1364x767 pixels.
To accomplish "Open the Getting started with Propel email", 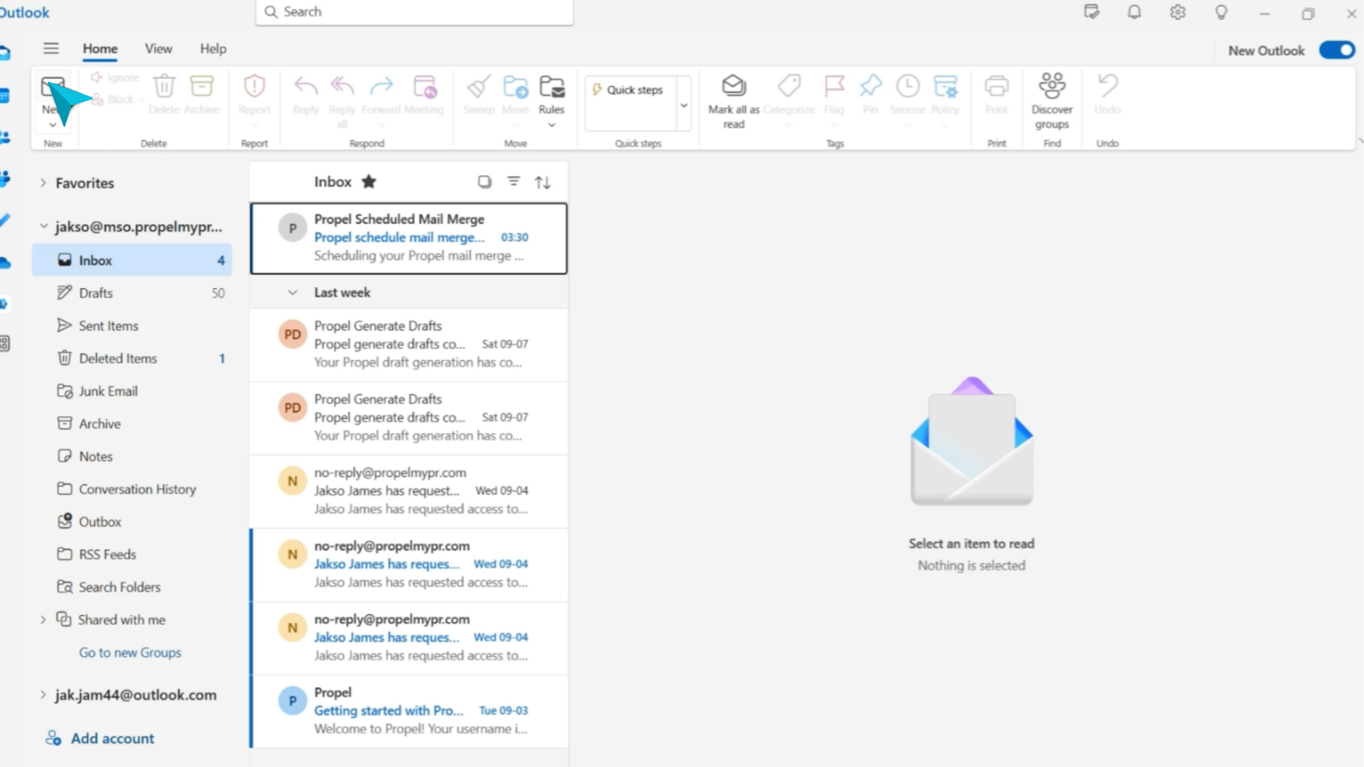I will pyautogui.click(x=408, y=711).
